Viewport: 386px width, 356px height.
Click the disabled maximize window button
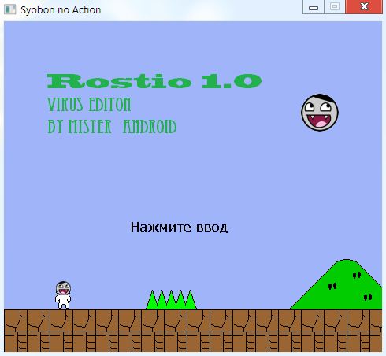click(x=335, y=7)
